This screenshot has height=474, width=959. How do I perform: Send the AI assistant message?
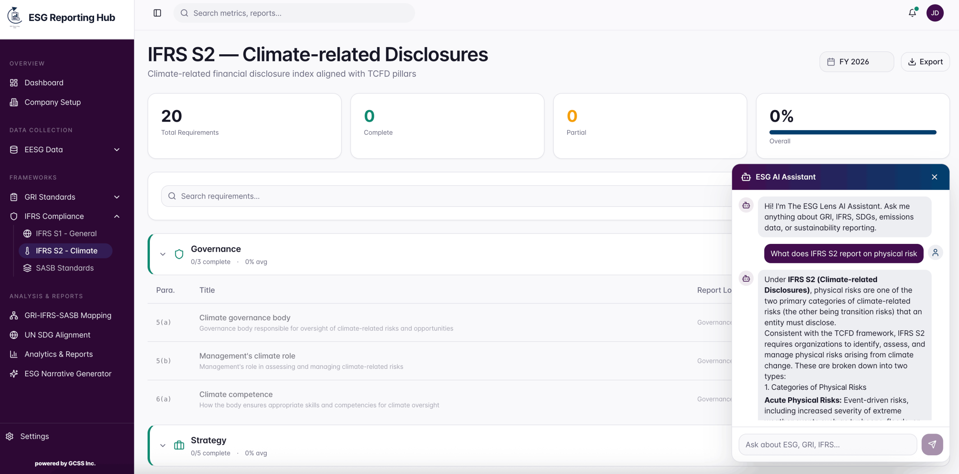tap(932, 444)
